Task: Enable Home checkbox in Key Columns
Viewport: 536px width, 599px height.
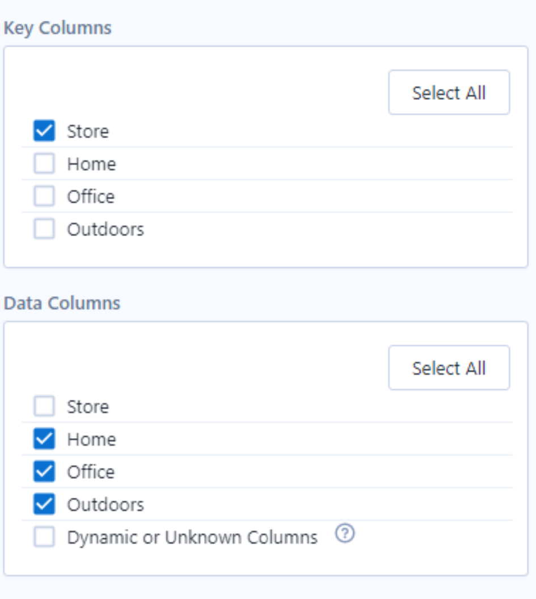Action: [44, 164]
